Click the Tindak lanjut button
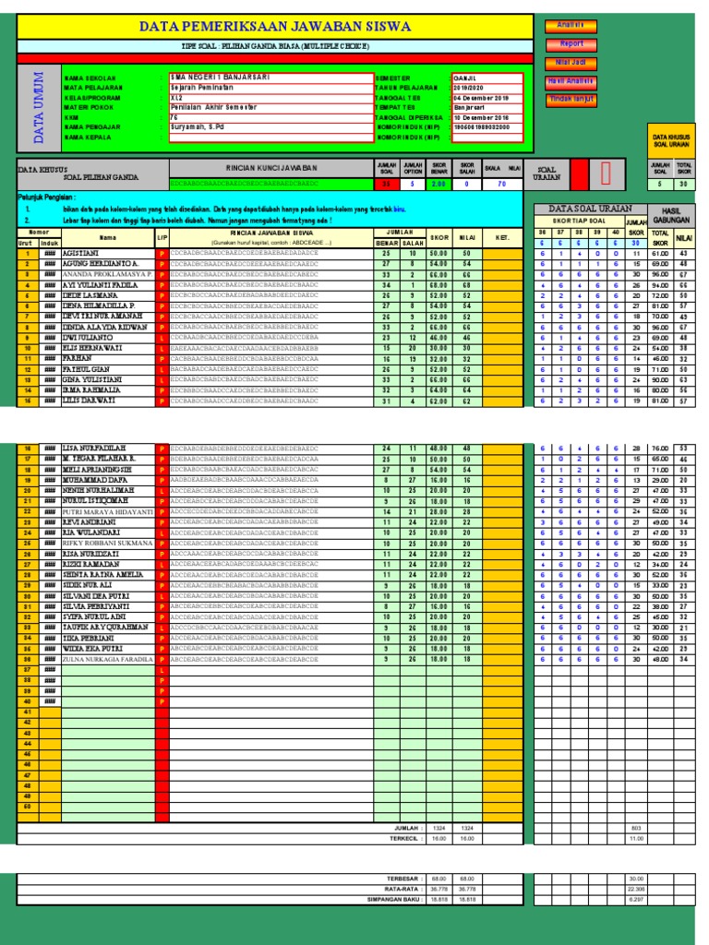This screenshot has width=709, height=945. pyautogui.click(x=571, y=100)
